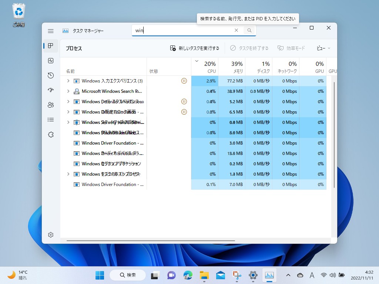
Task: Select Windows Driver Foundation row with 3.6 MB
Action: (193, 143)
